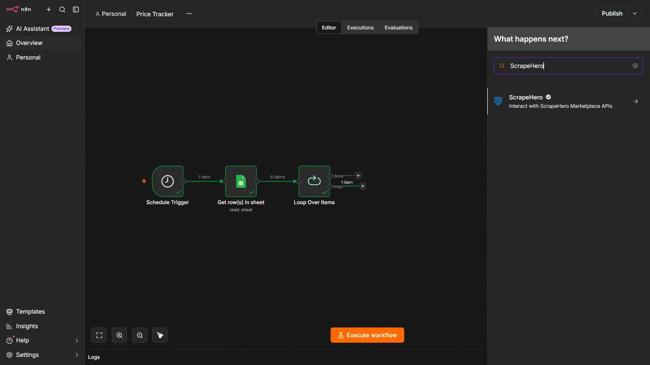The image size is (650, 365).
Task: Add node on the loop output
Action: 363,186
